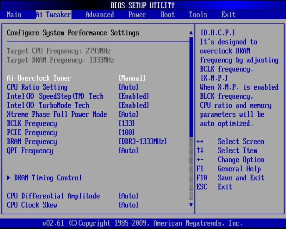Click the [D.O.C.P.] help heading
The height and width of the screenshot is (229, 286).
pyautogui.click(x=218, y=33)
